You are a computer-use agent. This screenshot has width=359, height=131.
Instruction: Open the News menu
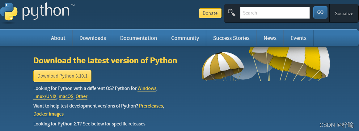pyautogui.click(x=270, y=38)
